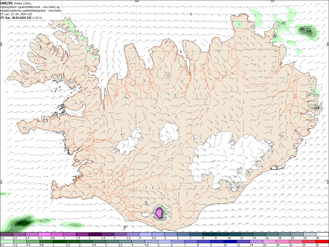The width and height of the screenshot is (329, 247).
Task: Select the green 0.5 swatch in lower legend row
Action: (33, 242)
